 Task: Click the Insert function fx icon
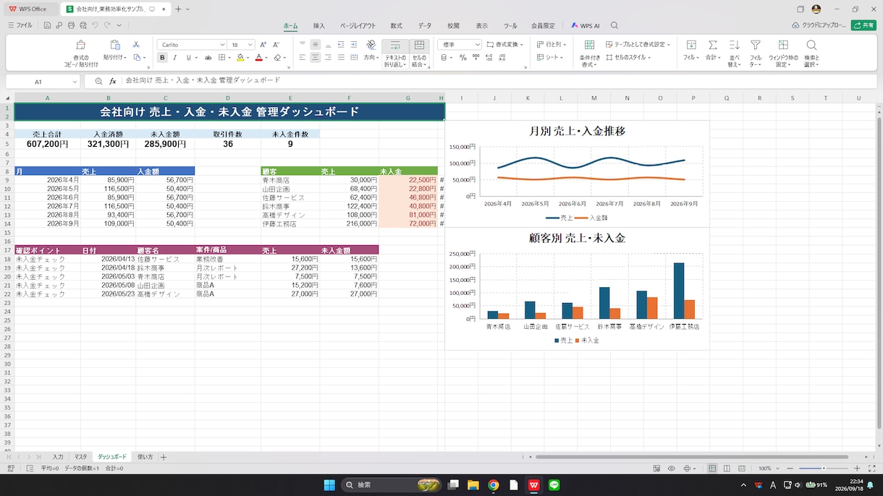click(x=113, y=82)
